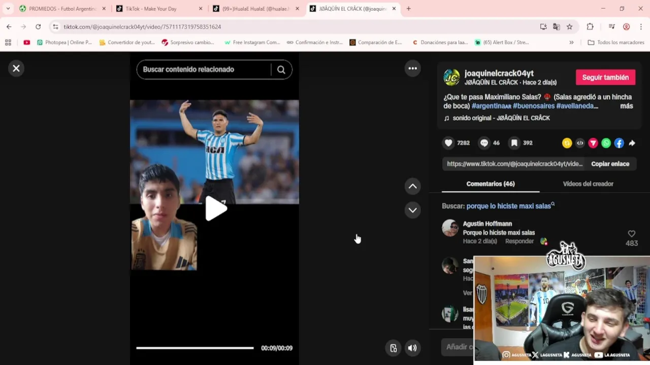Viewport: 650px width, 365px height.
Task: Like Agustin Hoffmann's comment
Action: tap(632, 234)
